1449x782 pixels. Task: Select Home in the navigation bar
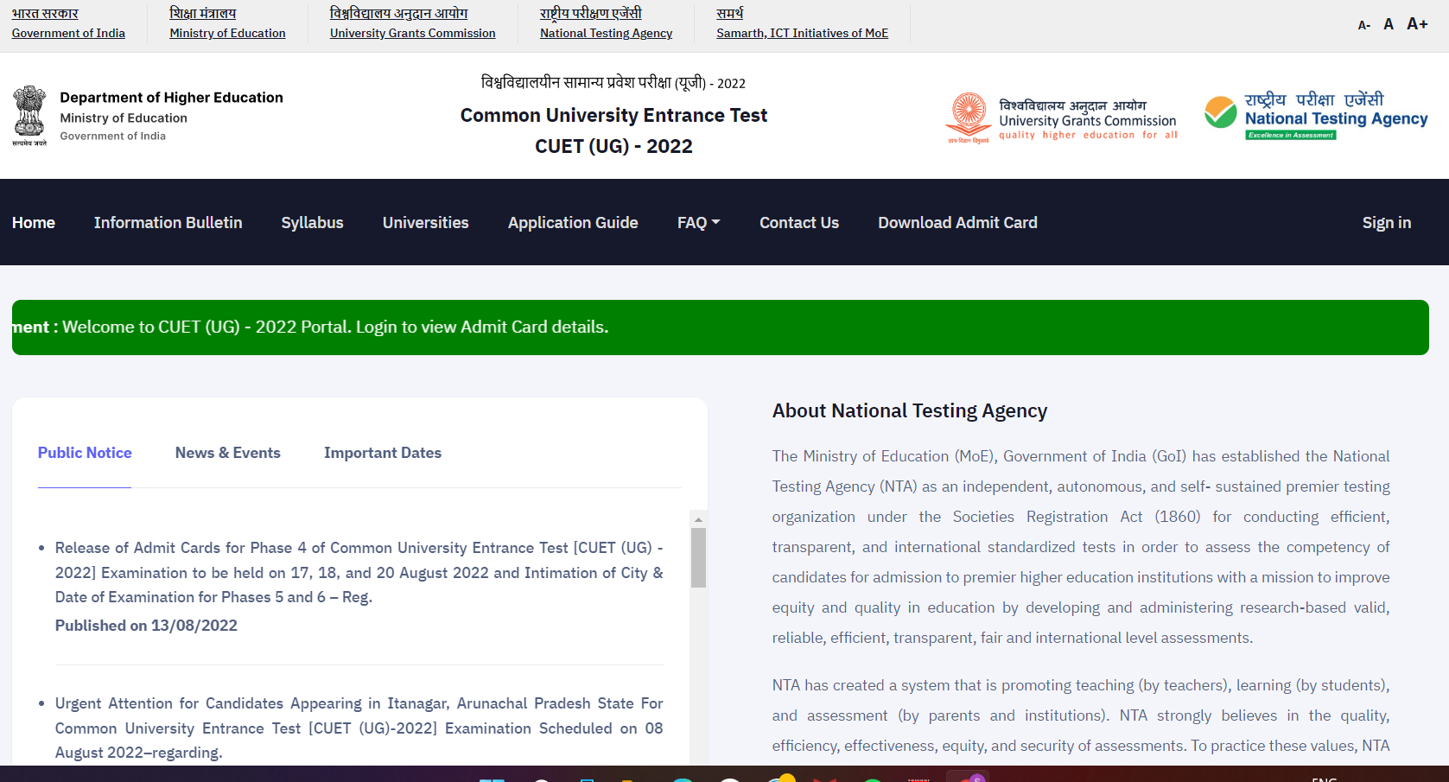(34, 222)
